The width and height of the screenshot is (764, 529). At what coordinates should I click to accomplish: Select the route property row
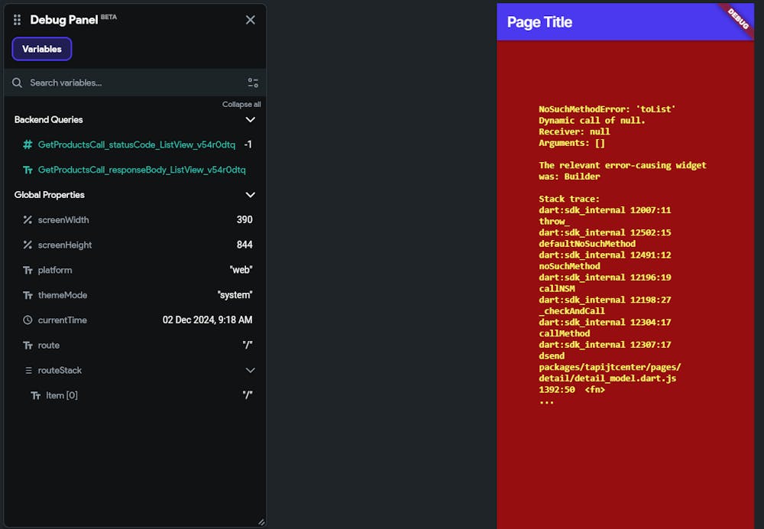coord(135,346)
